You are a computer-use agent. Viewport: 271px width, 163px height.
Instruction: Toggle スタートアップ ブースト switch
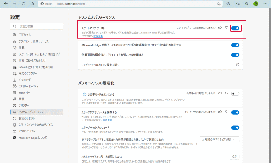point(235,28)
